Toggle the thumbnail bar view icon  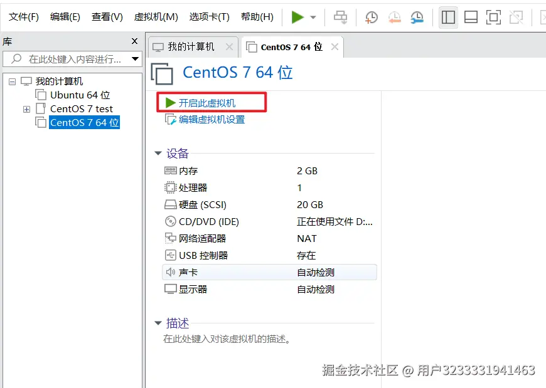(471, 17)
